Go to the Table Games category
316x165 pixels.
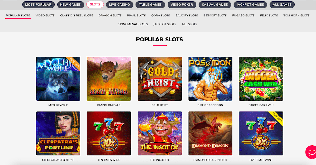click(150, 5)
